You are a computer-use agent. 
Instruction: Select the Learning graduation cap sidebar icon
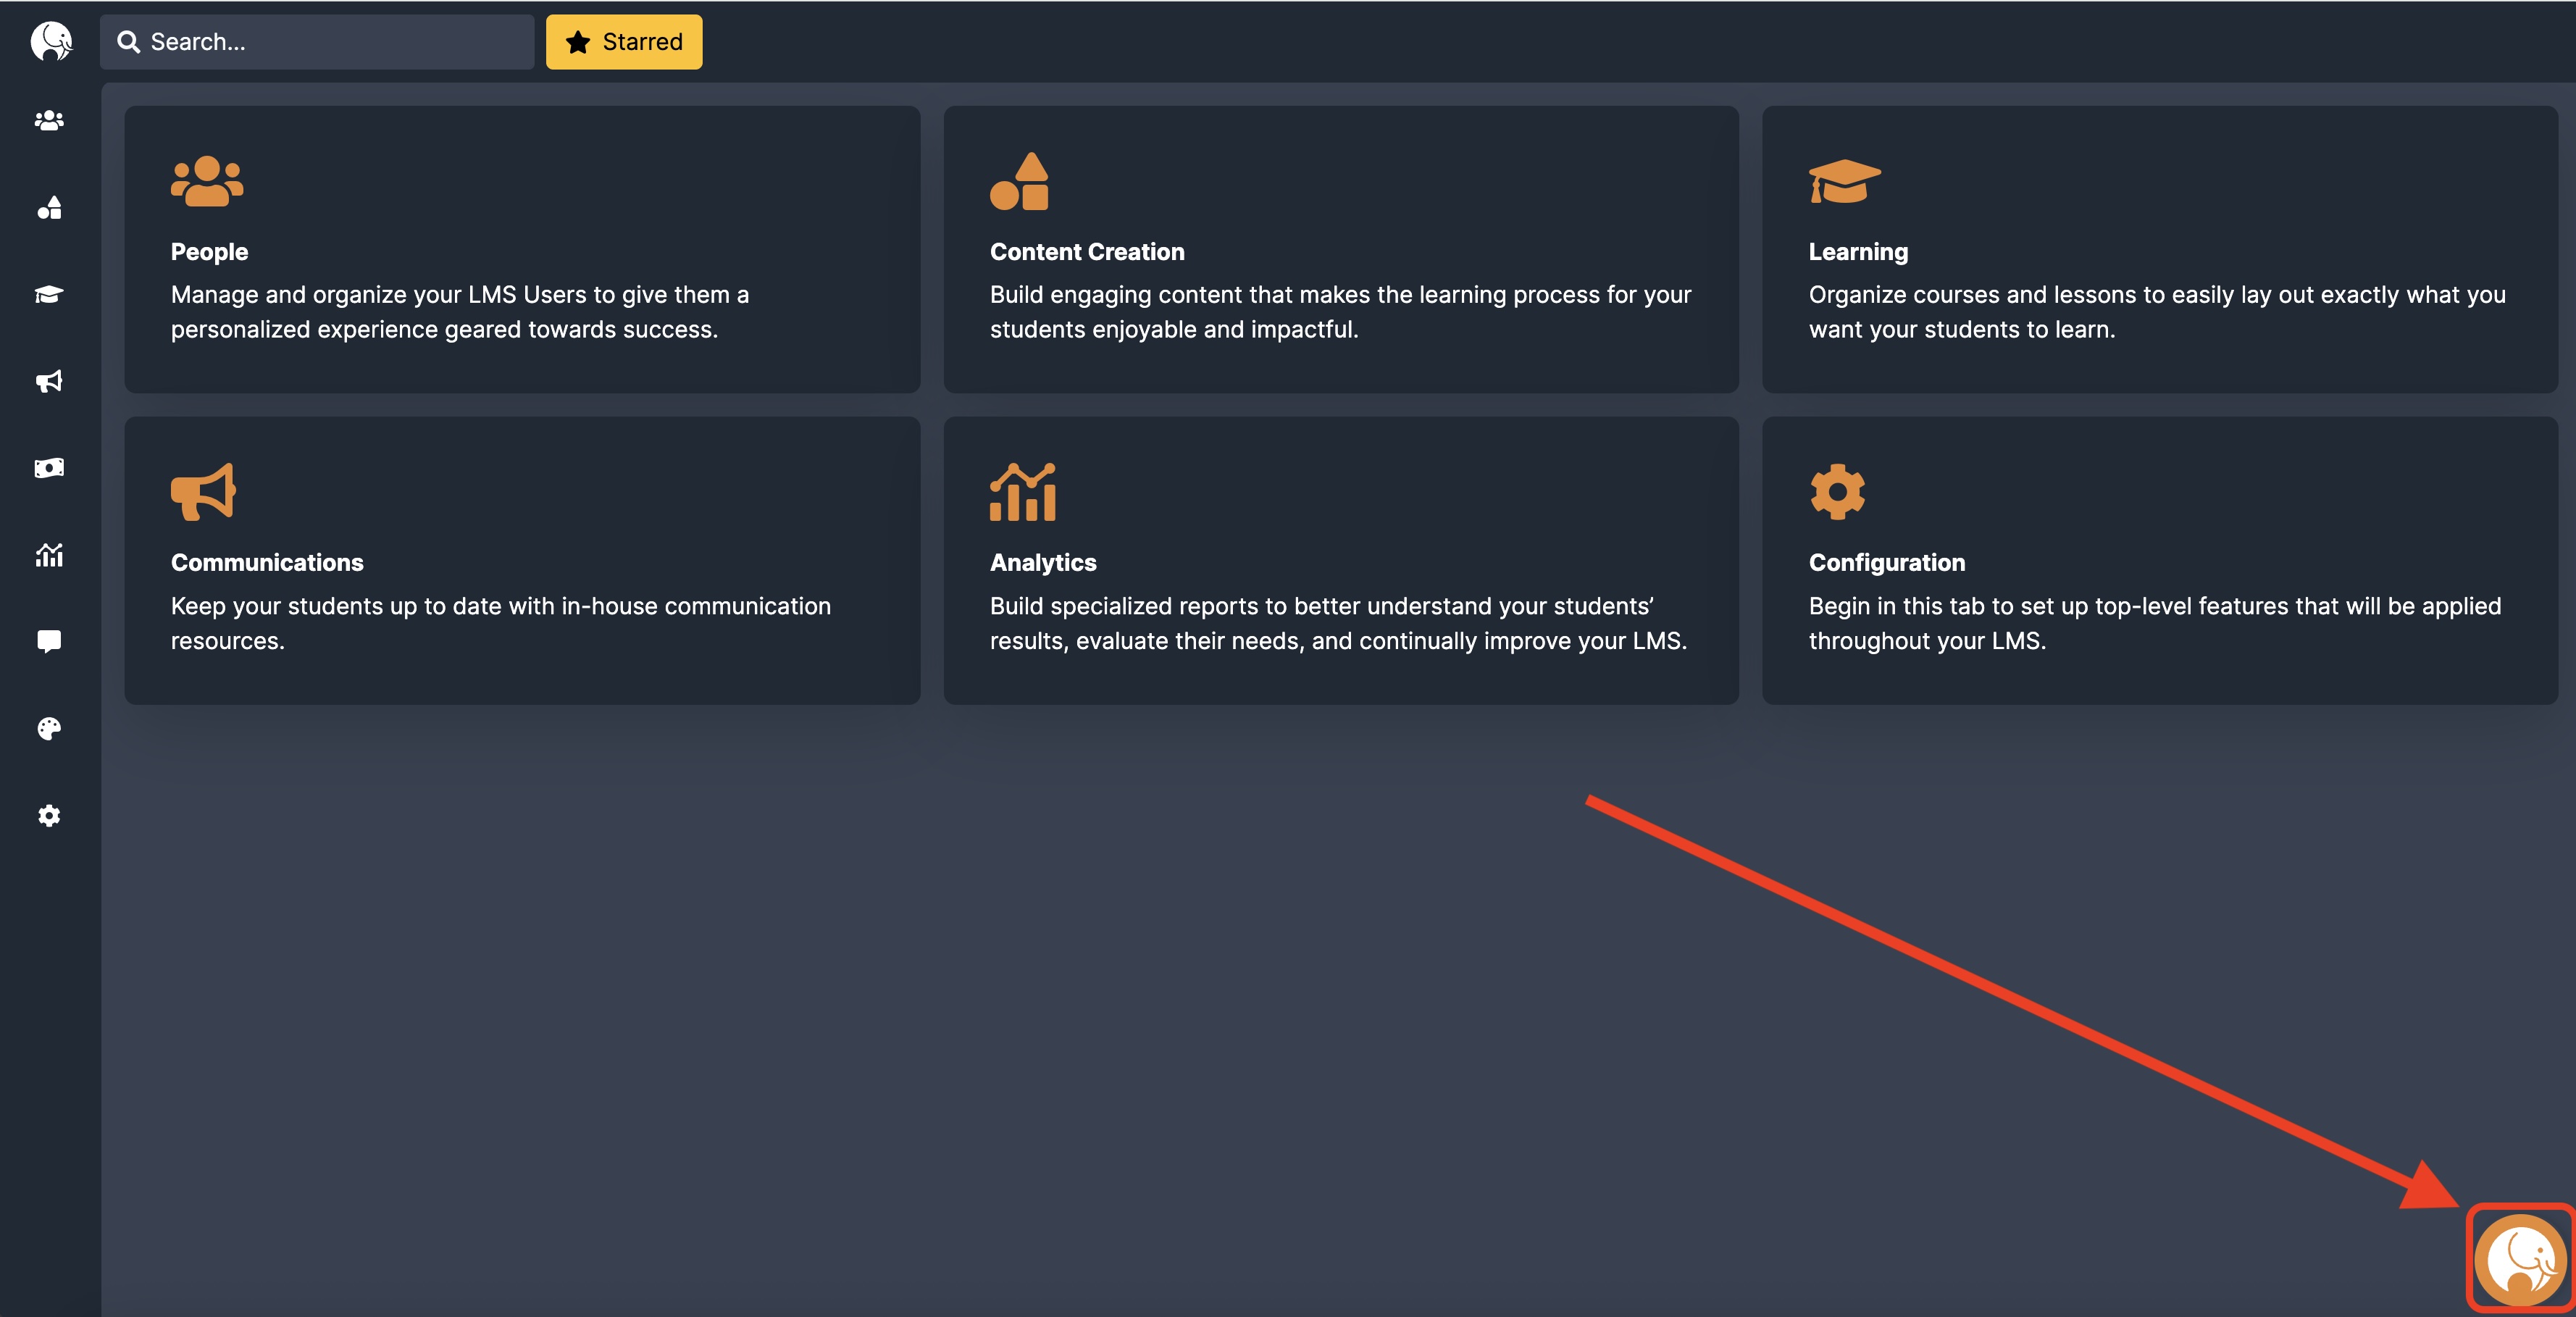pos(49,294)
